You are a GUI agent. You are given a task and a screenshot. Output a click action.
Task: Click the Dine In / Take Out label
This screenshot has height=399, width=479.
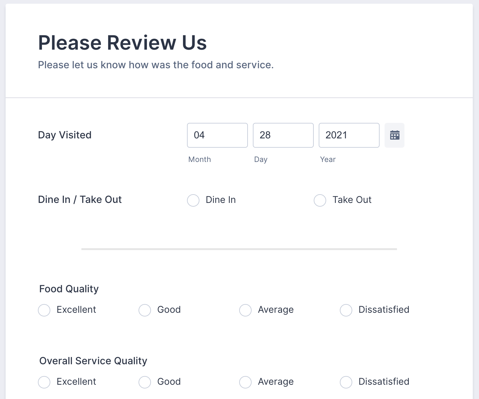click(80, 199)
